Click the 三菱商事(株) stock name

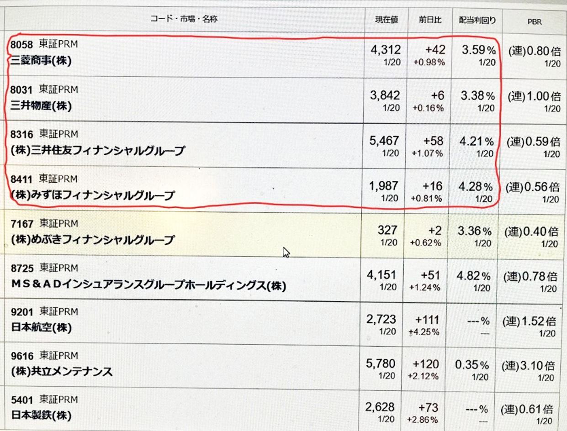[41, 62]
